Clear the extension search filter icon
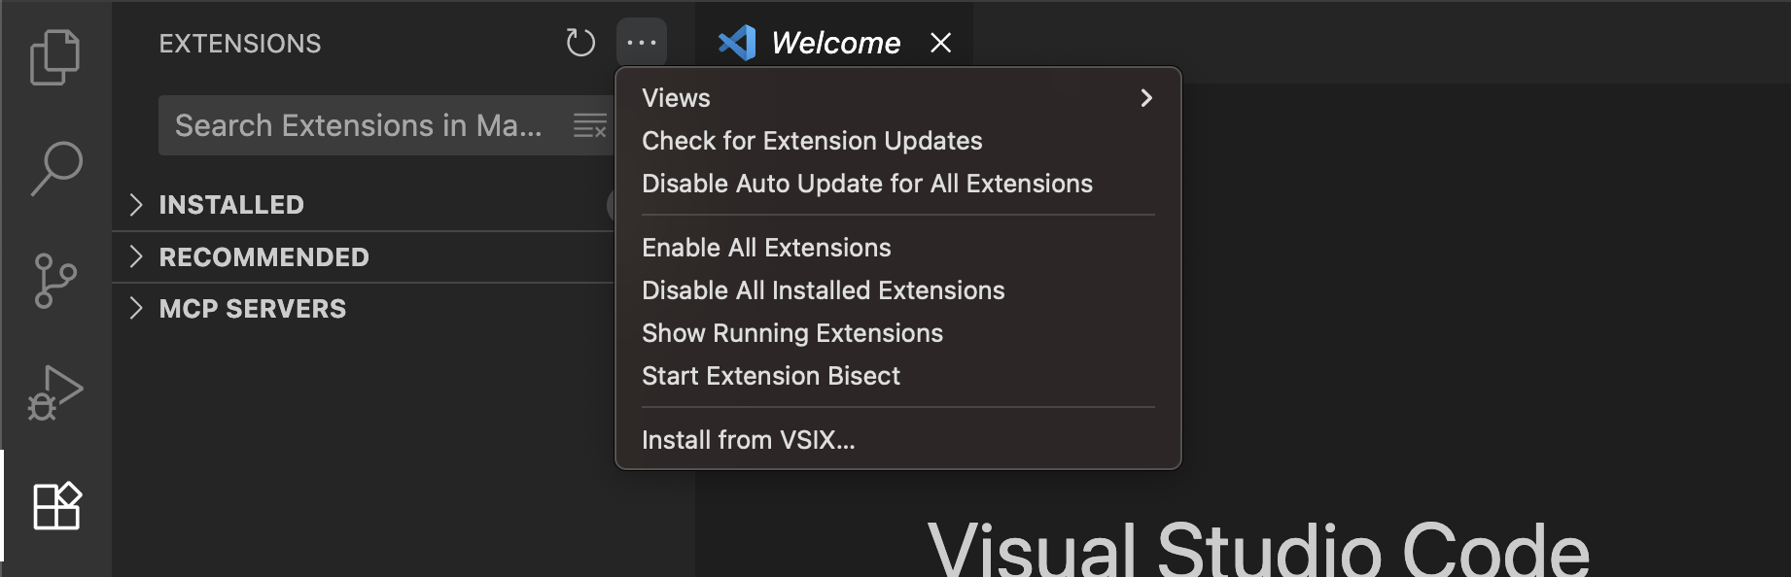 pos(590,125)
